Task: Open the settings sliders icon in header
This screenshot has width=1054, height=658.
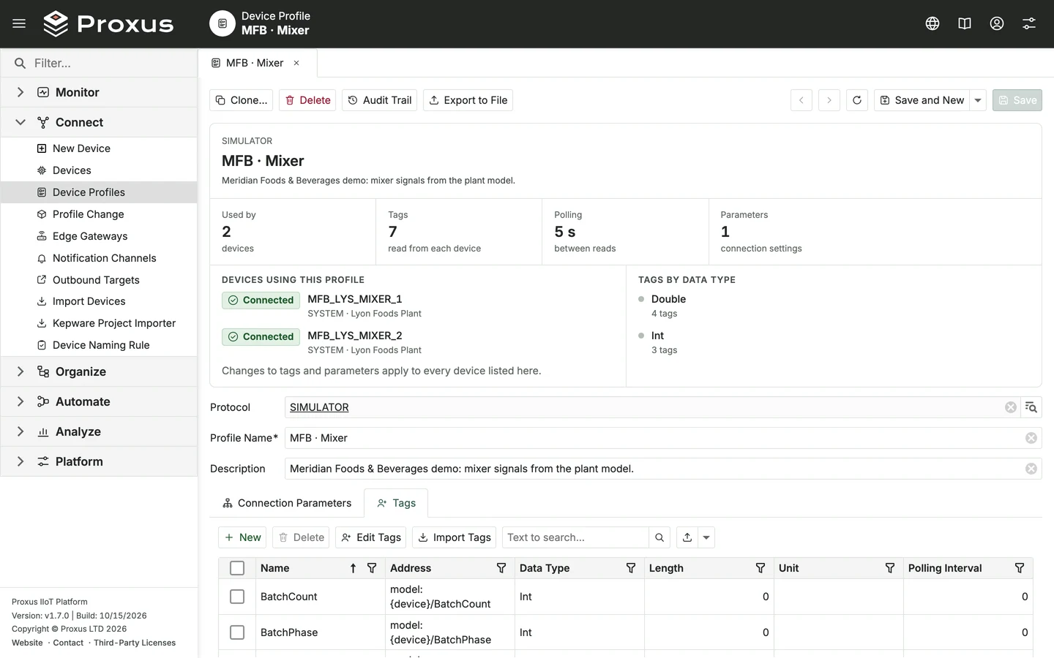Action: coord(1029,23)
